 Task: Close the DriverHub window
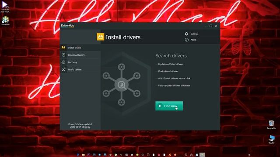tap(216, 26)
